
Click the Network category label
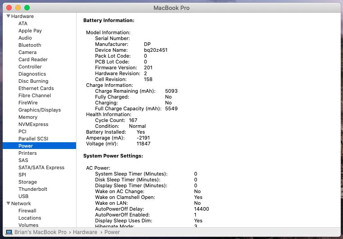click(21, 203)
